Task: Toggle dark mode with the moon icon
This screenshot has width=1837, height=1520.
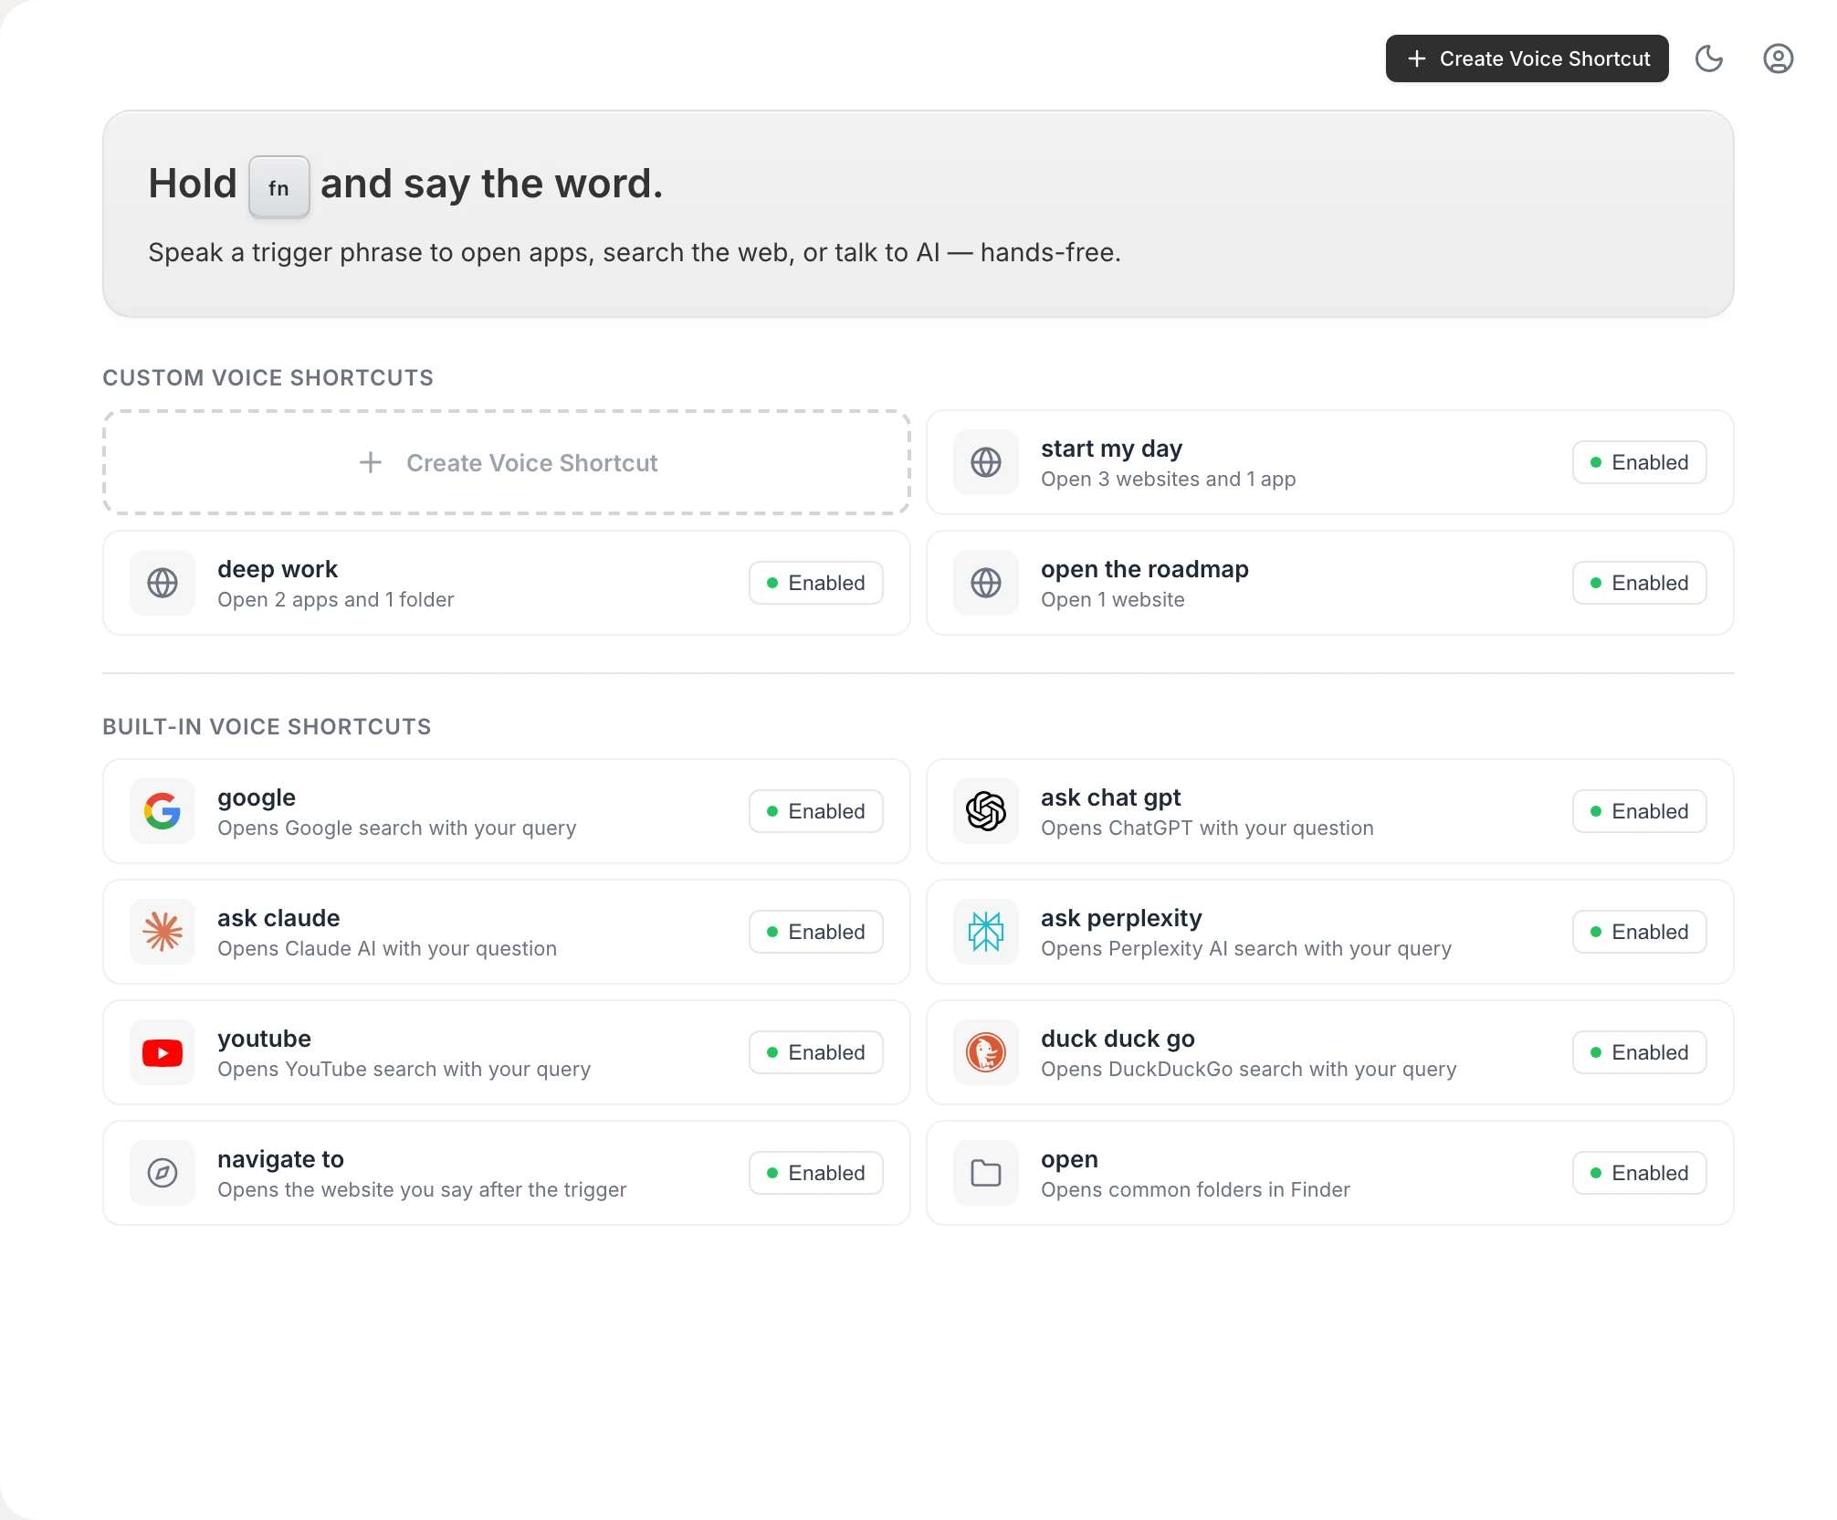Action: click(1708, 58)
